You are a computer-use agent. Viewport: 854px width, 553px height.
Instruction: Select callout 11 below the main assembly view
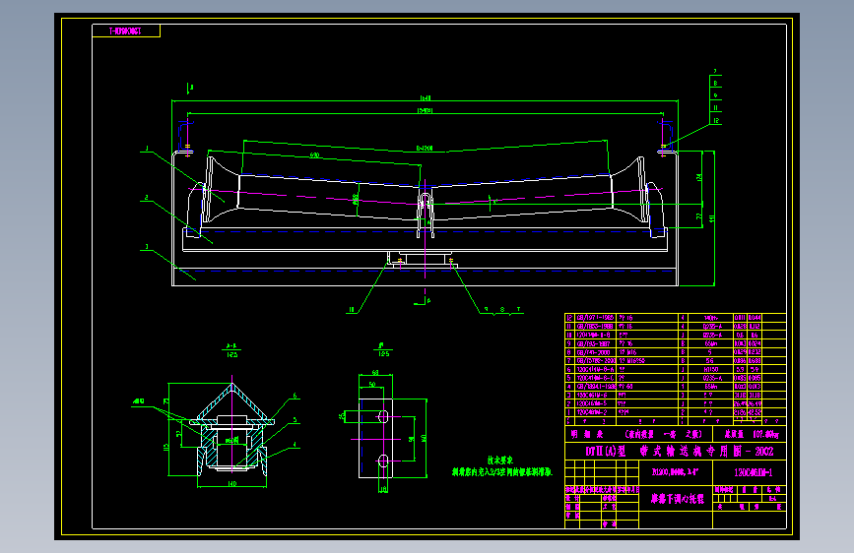[352, 310]
